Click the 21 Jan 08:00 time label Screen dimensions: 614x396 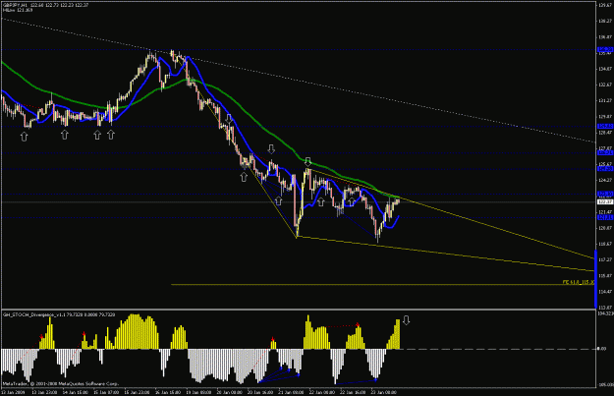tap(291, 392)
